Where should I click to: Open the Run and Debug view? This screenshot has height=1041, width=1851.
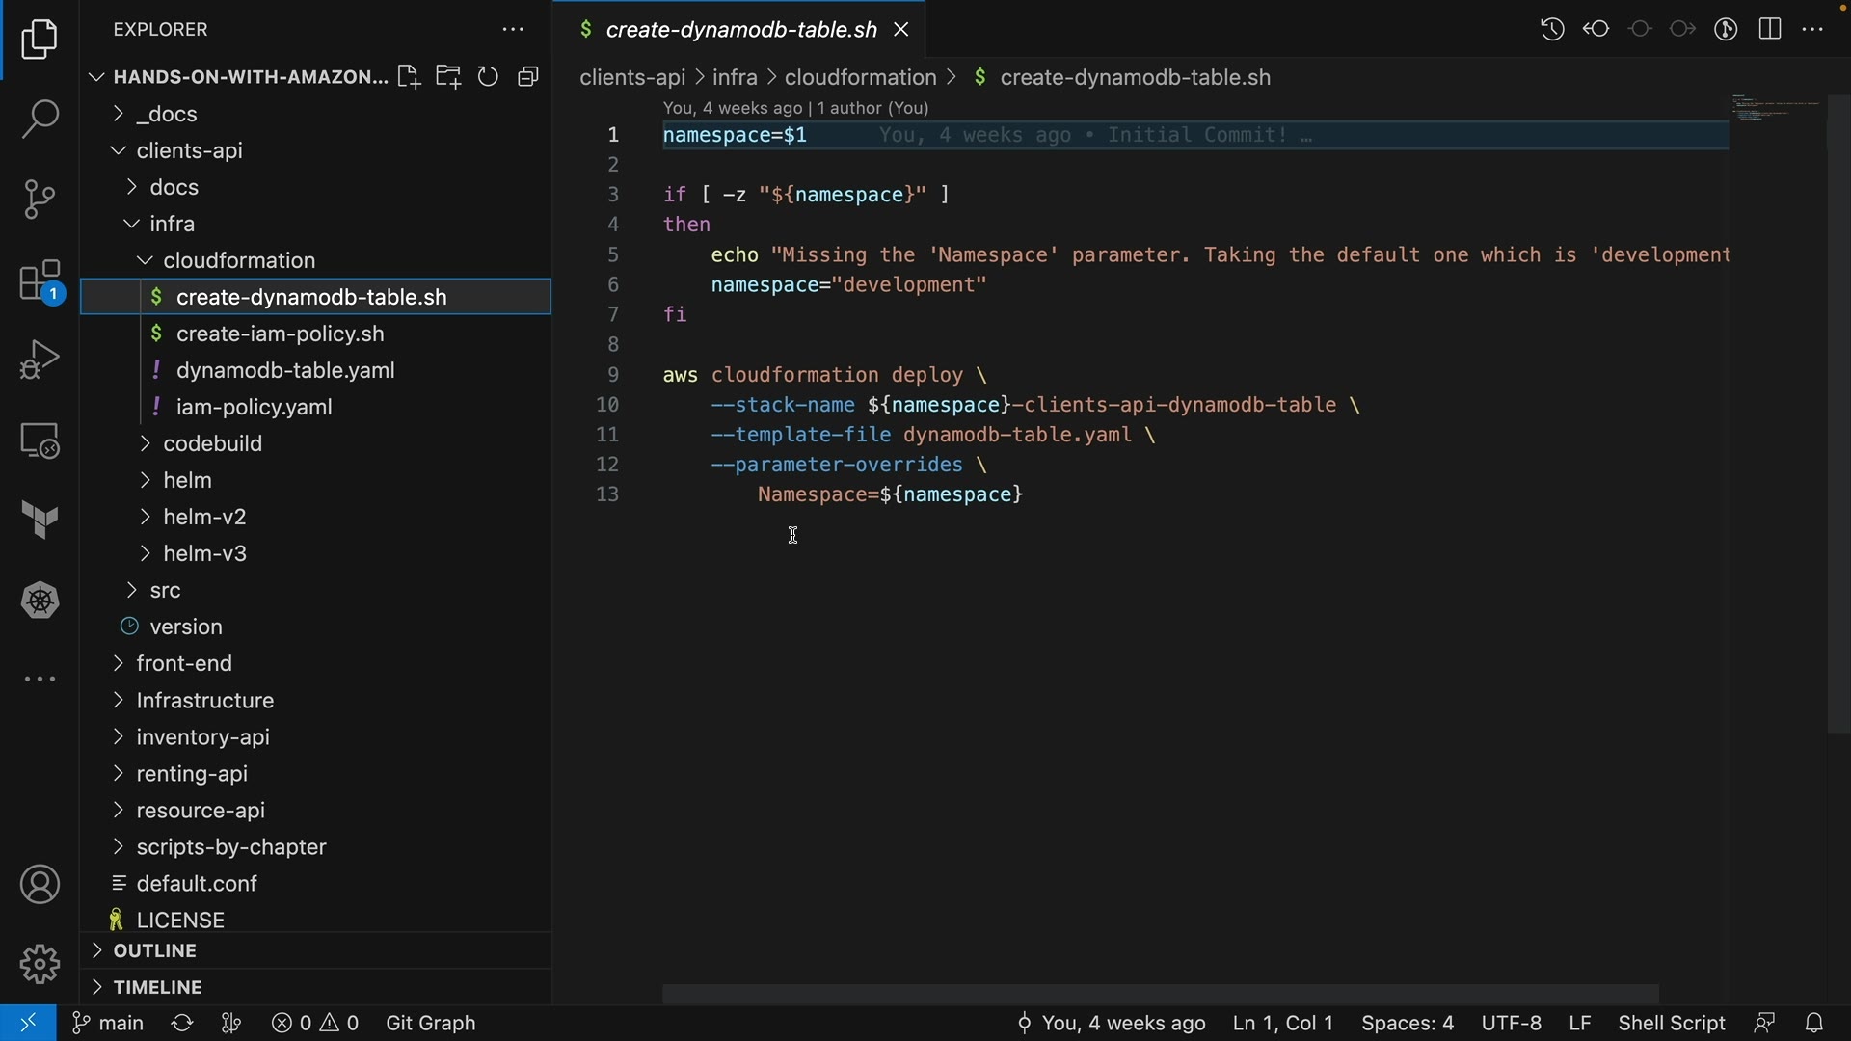(40, 360)
